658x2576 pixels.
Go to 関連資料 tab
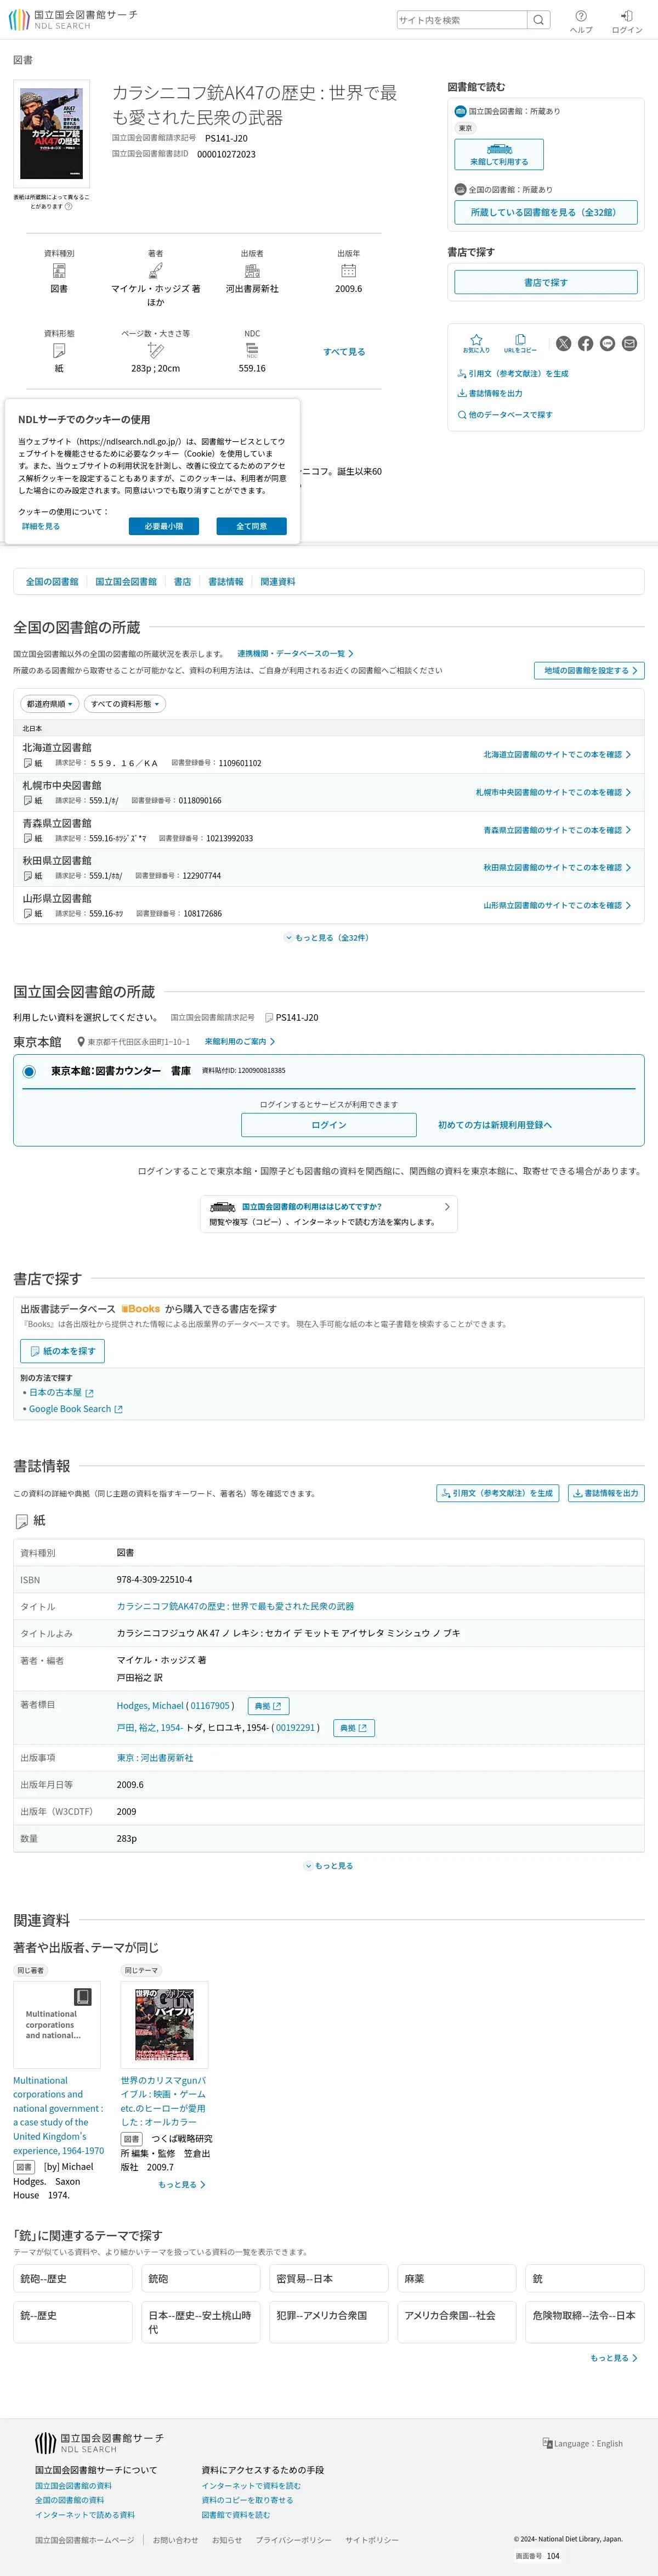click(x=277, y=581)
